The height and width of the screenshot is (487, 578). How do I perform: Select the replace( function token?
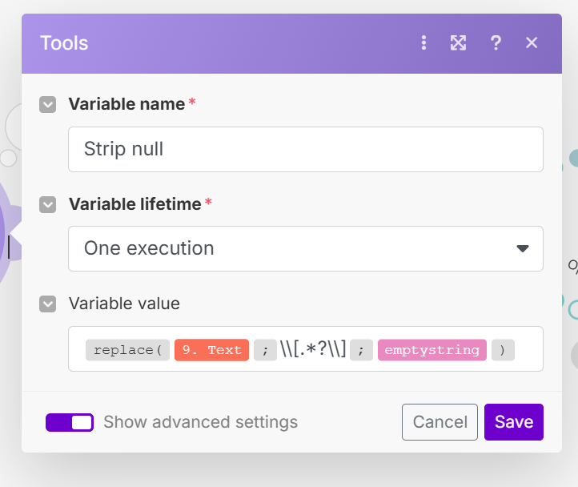(x=127, y=350)
